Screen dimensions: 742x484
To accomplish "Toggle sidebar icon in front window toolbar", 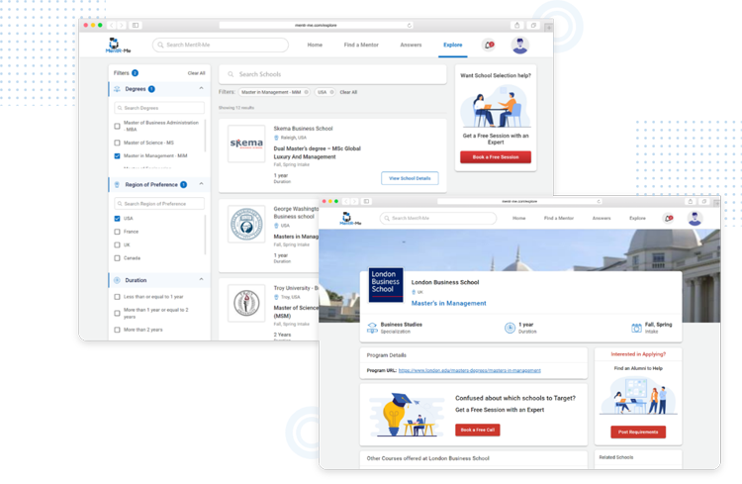I will coord(366,201).
